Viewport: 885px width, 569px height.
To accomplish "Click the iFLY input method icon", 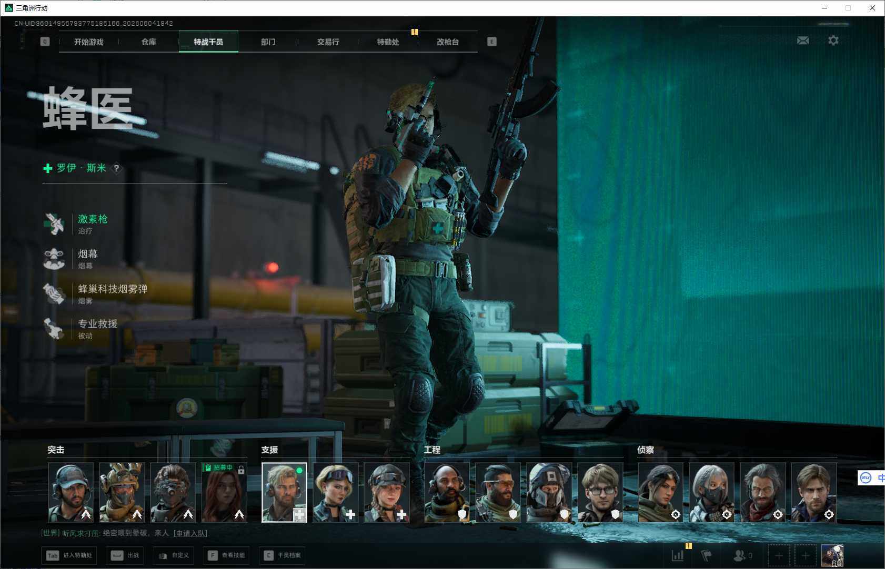I will point(866,478).
